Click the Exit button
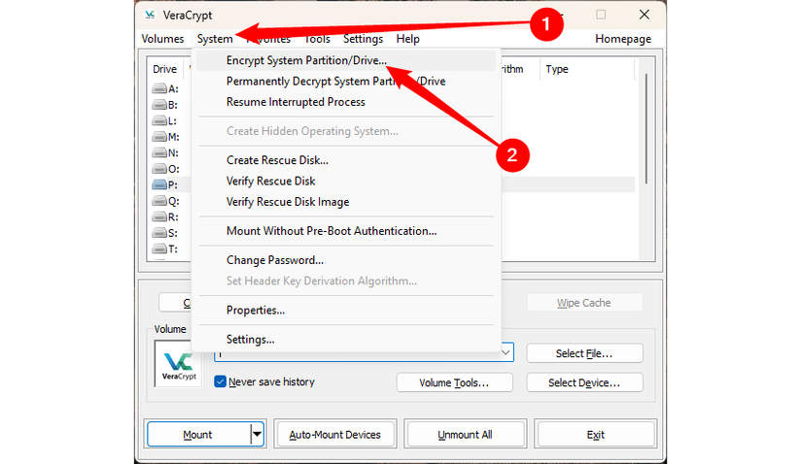 pos(595,434)
